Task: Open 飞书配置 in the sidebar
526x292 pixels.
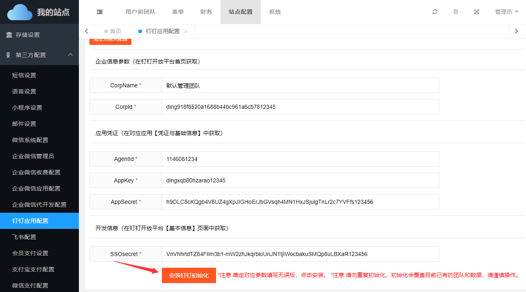Action: [24, 237]
